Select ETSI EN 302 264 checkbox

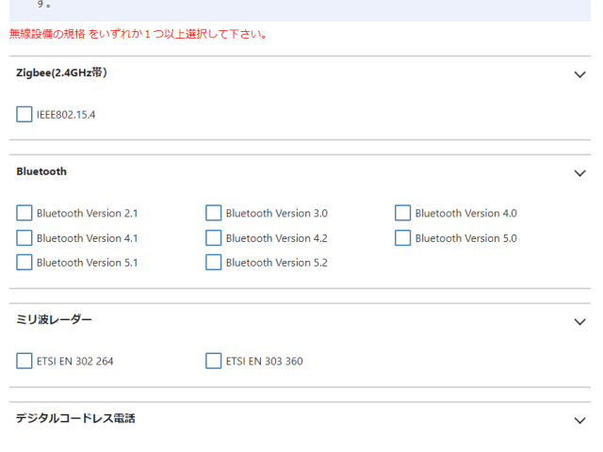[x=24, y=361]
